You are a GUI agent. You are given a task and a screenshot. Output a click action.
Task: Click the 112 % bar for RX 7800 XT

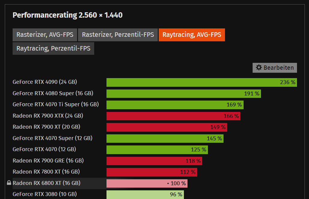(152, 172)
